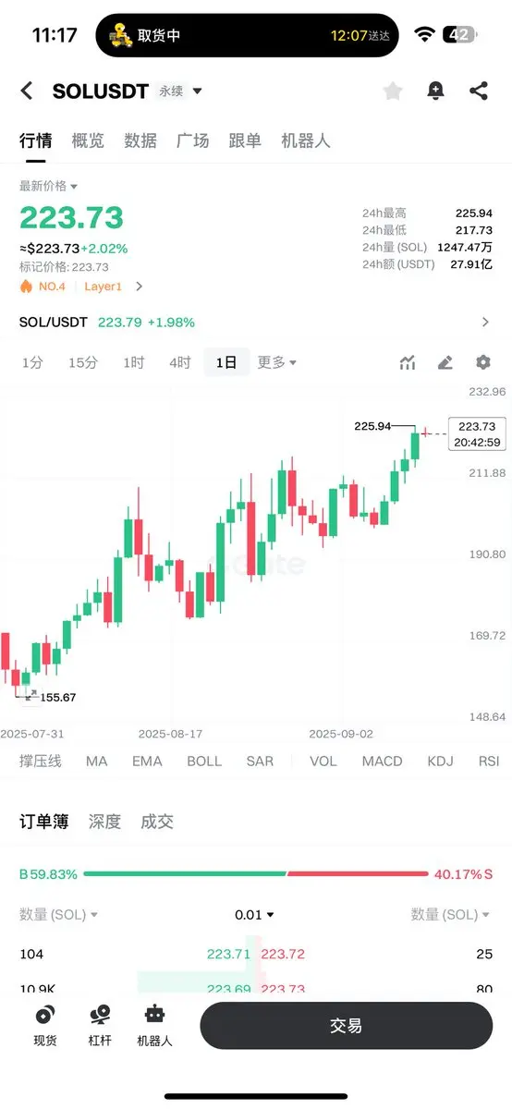This screenshot has width=512, height=1109.
Task: Open the SOL/USDT spot price row
Action: coord(256,323)
